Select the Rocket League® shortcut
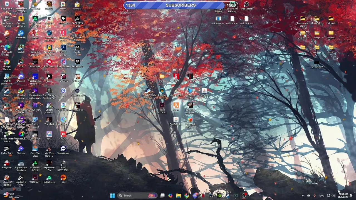 [35, 122]
